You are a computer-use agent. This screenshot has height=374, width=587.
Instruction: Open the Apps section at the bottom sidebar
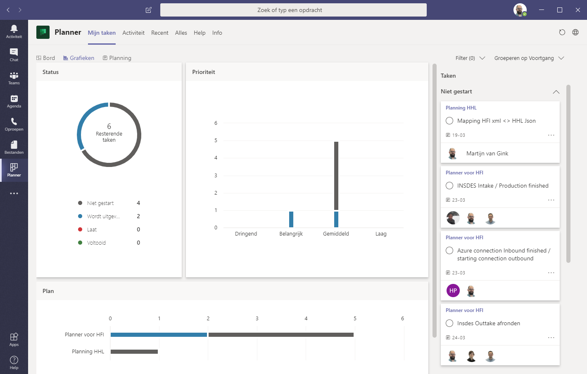pyautogui.click(x=14, y=338)
